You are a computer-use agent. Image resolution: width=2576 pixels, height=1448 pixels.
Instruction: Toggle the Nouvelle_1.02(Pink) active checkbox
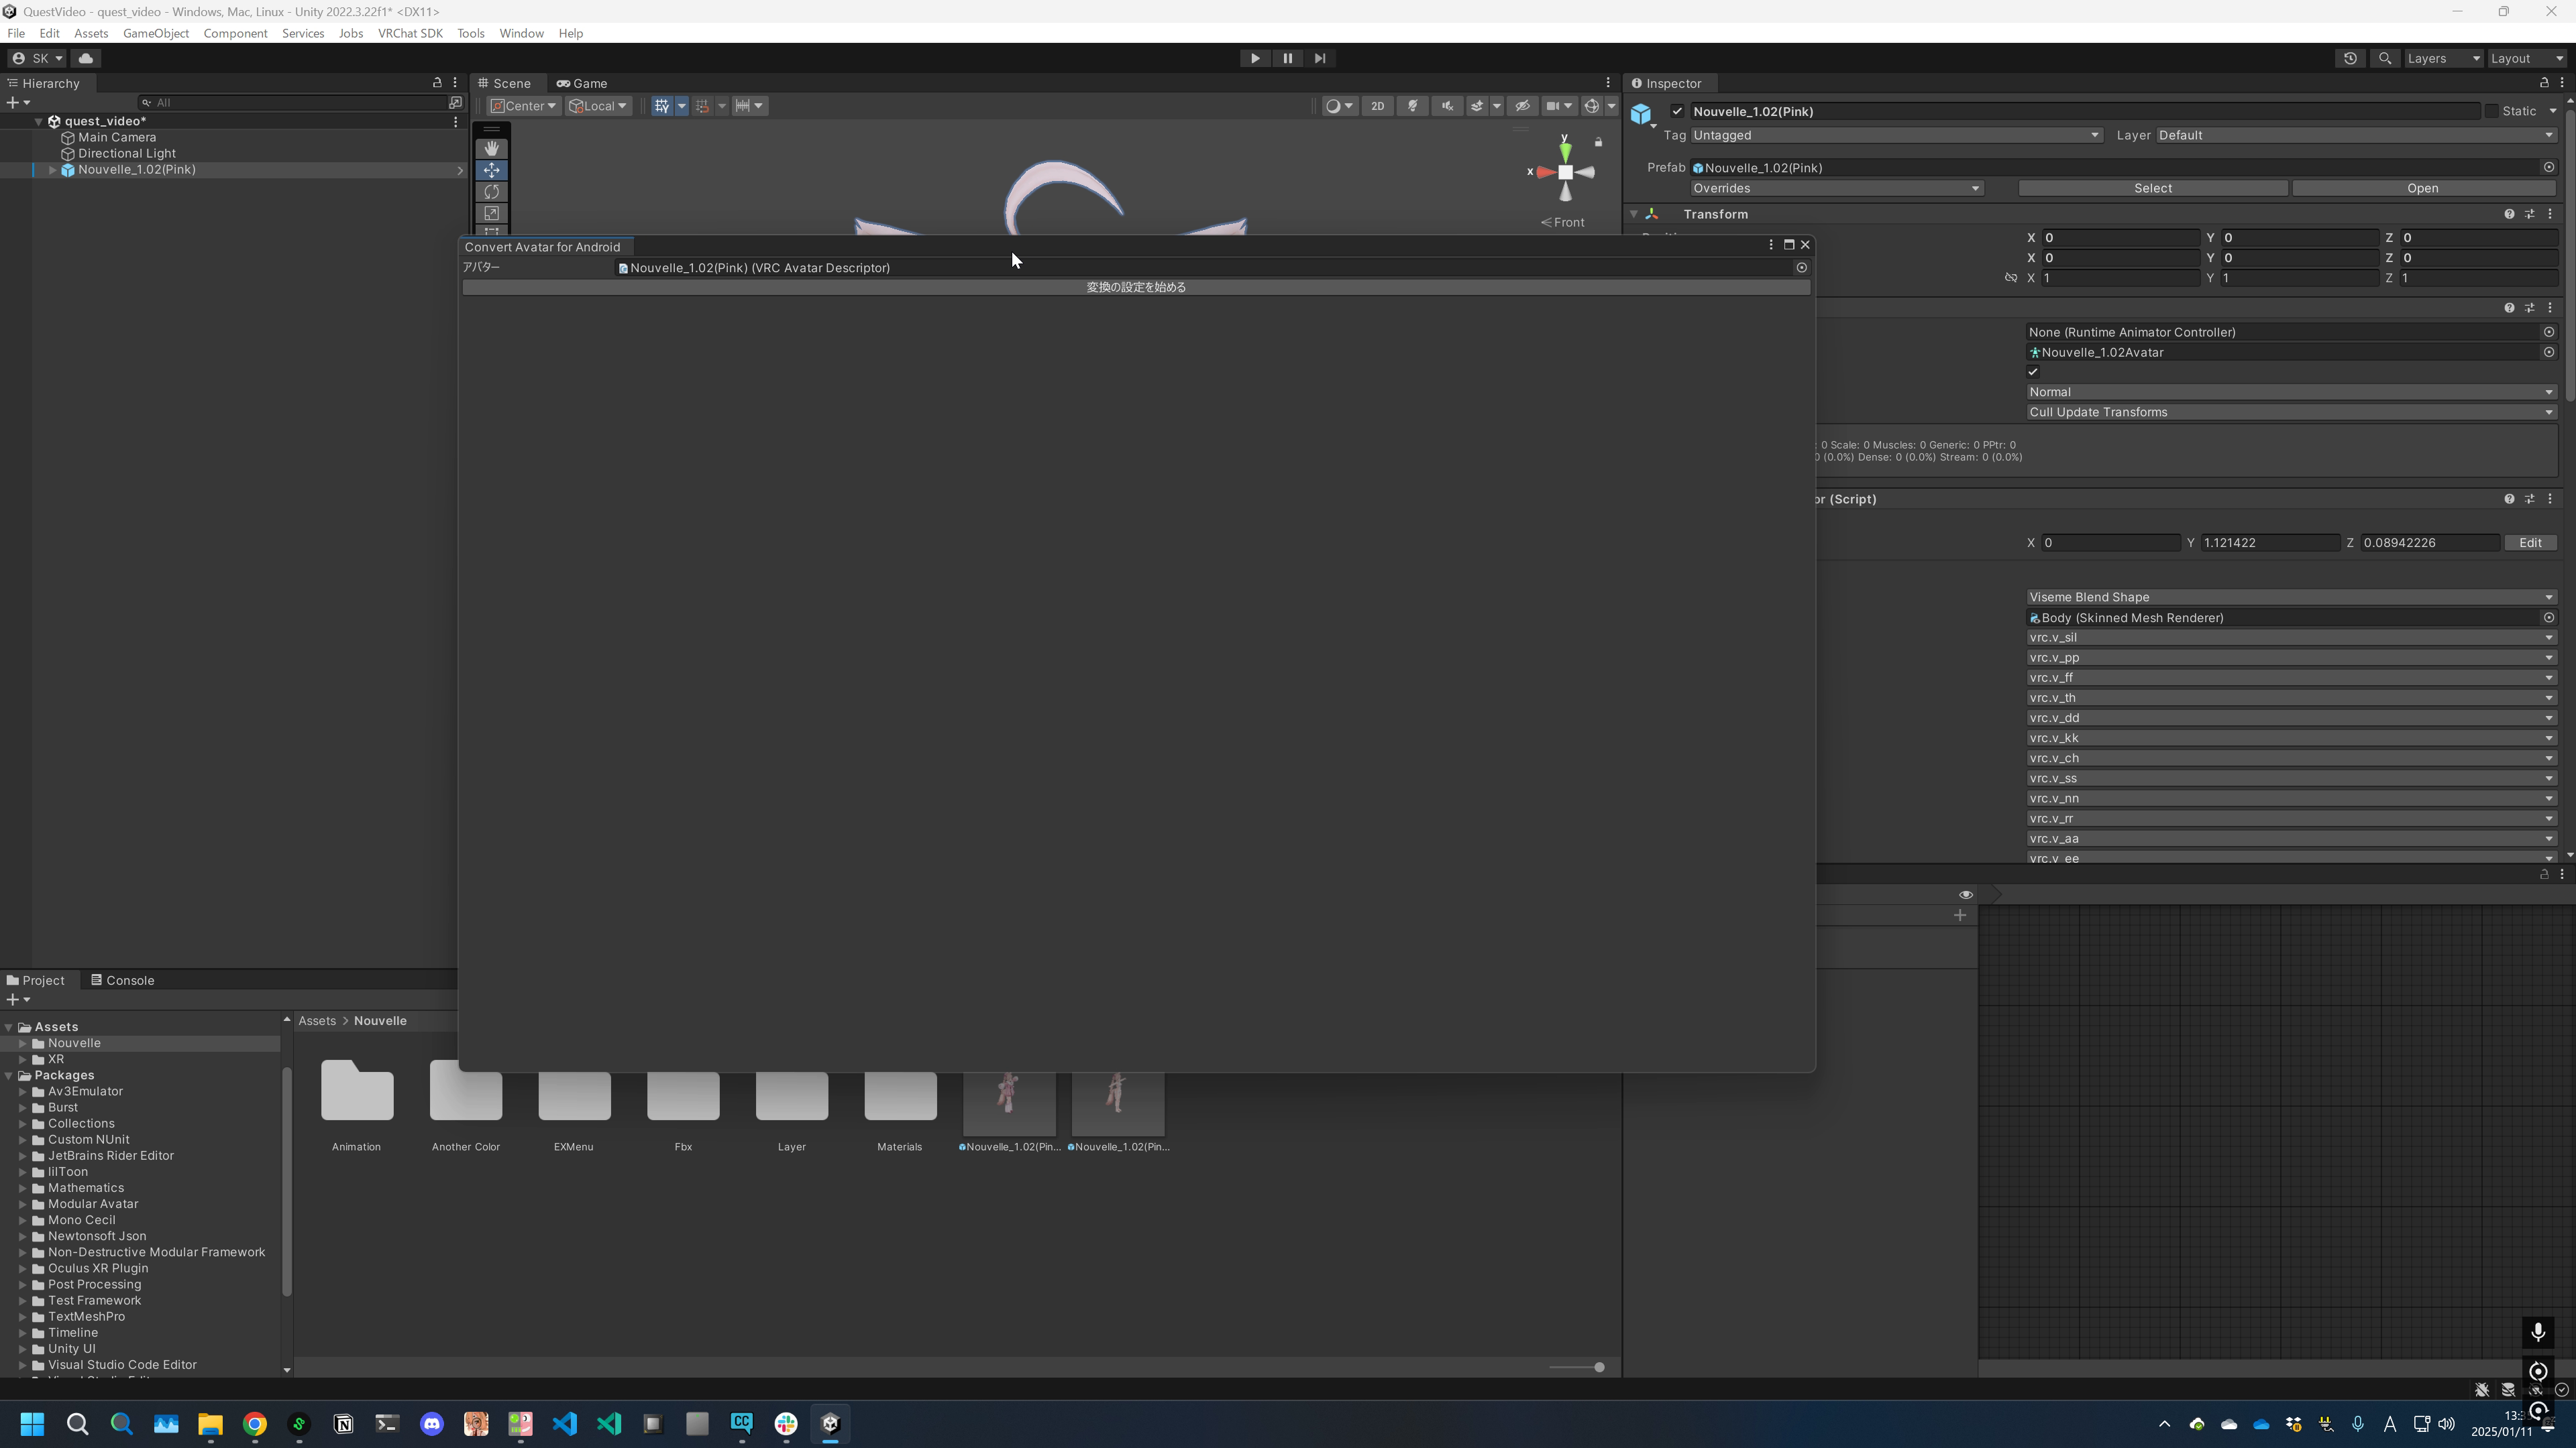(1678, 111)
